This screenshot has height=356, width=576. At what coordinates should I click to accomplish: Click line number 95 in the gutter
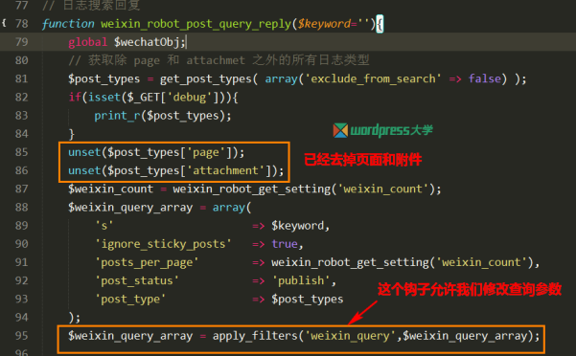(22, 336)
